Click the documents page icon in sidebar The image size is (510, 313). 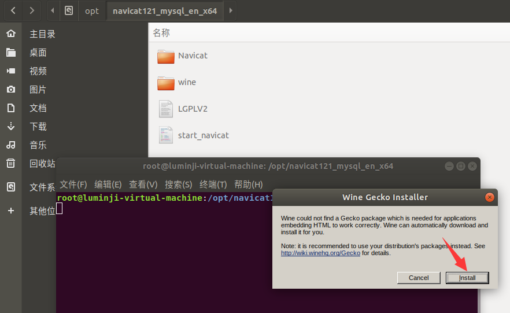click(x=11, y=108)
